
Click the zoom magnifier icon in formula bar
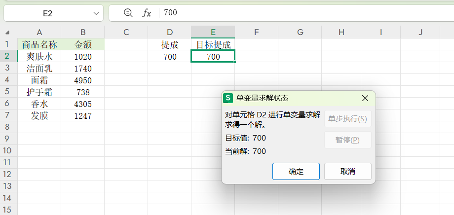[128, 13]
